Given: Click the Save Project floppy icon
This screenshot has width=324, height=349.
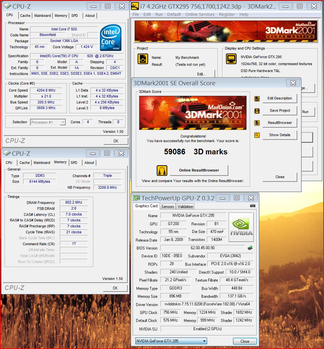Looking at the screenshot, I should coord(257,111).
